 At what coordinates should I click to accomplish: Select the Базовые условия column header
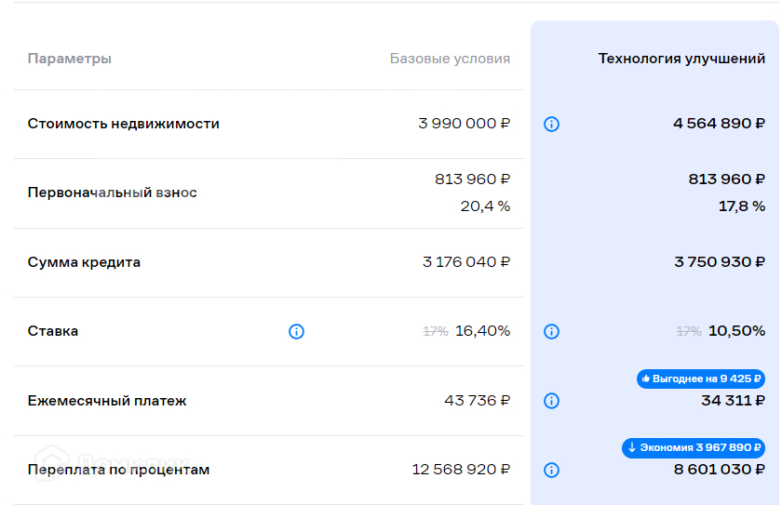[450, 59]
